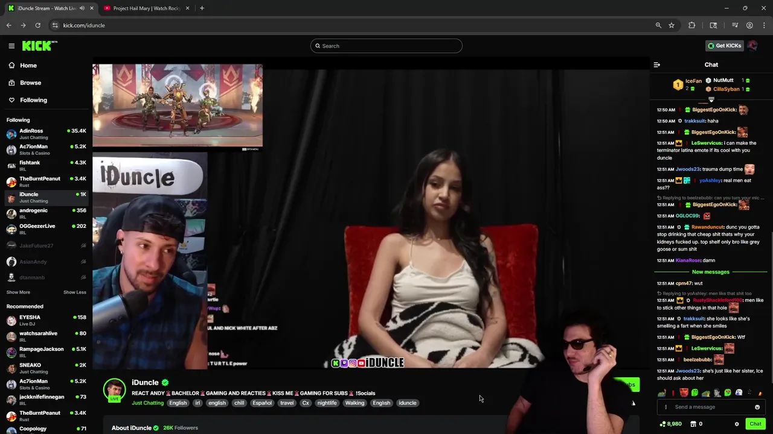773x434 pixels.
Task: Click the 8,980 channel points icon
Action: (x=662, y=424)
